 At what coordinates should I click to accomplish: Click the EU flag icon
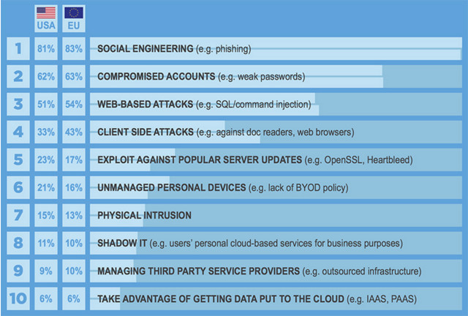point(74,13)
